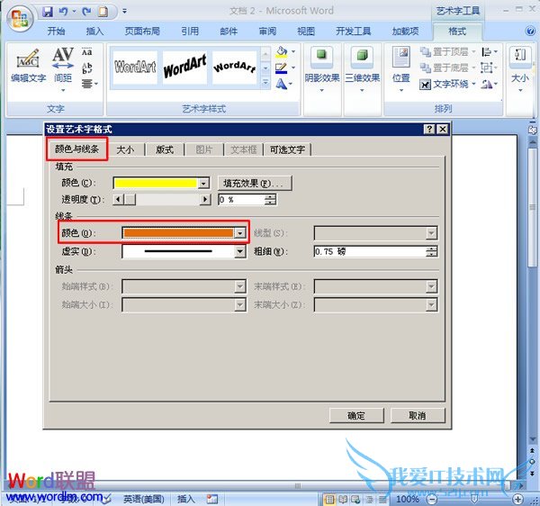540x506 pixels.
Task: Open the WordArt text alignment menu
Action: pyautogui.click(x=89, y=84)
